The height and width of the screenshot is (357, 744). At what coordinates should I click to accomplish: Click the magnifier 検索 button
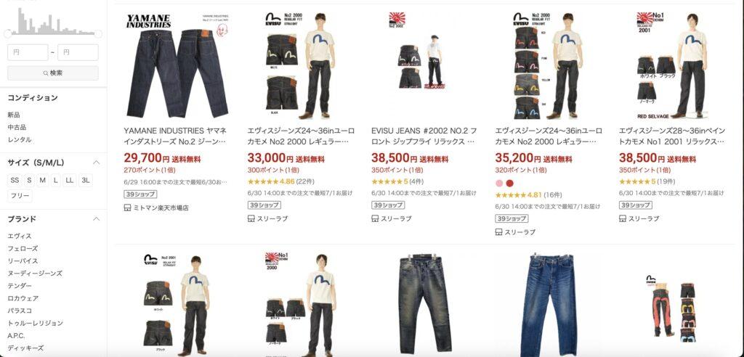pyautogui.click(x=52, y=73)
